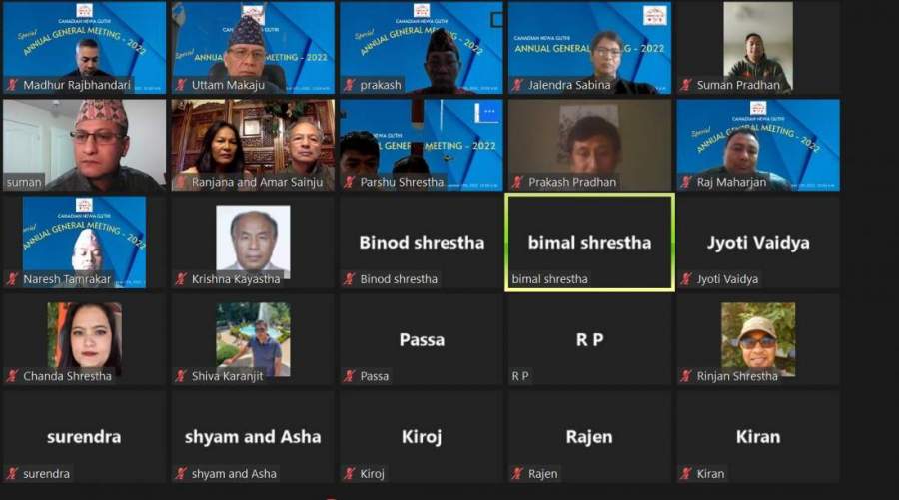899x500 pixels.
Task: Click the R P participant tile
Action: pyautogui.click(x=589, y=339)
